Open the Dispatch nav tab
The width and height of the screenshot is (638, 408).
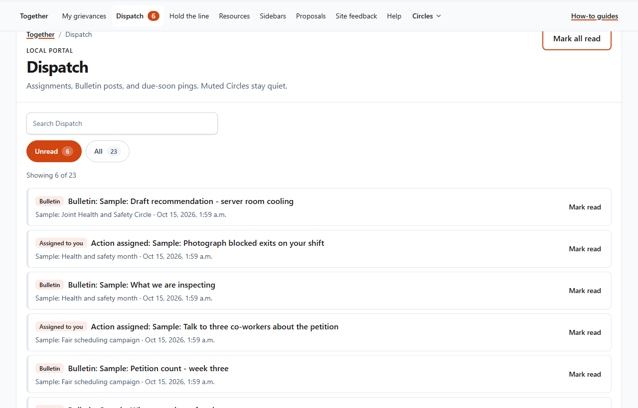click(x=138, y=16)
